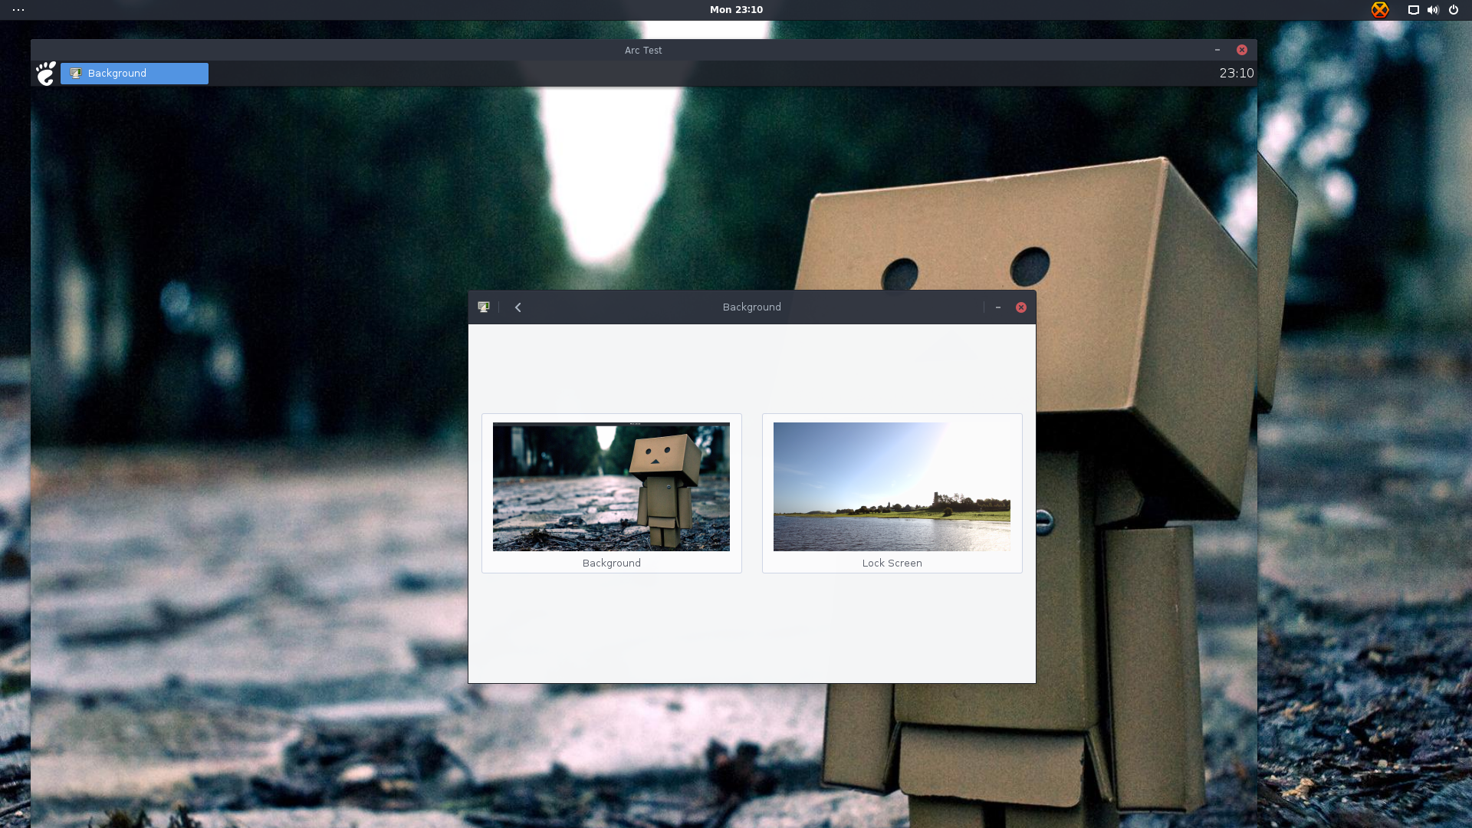Viewport: 1472px width, 828px height.
Task: Open the display/screen tray icon
Action: point(1414,10)
